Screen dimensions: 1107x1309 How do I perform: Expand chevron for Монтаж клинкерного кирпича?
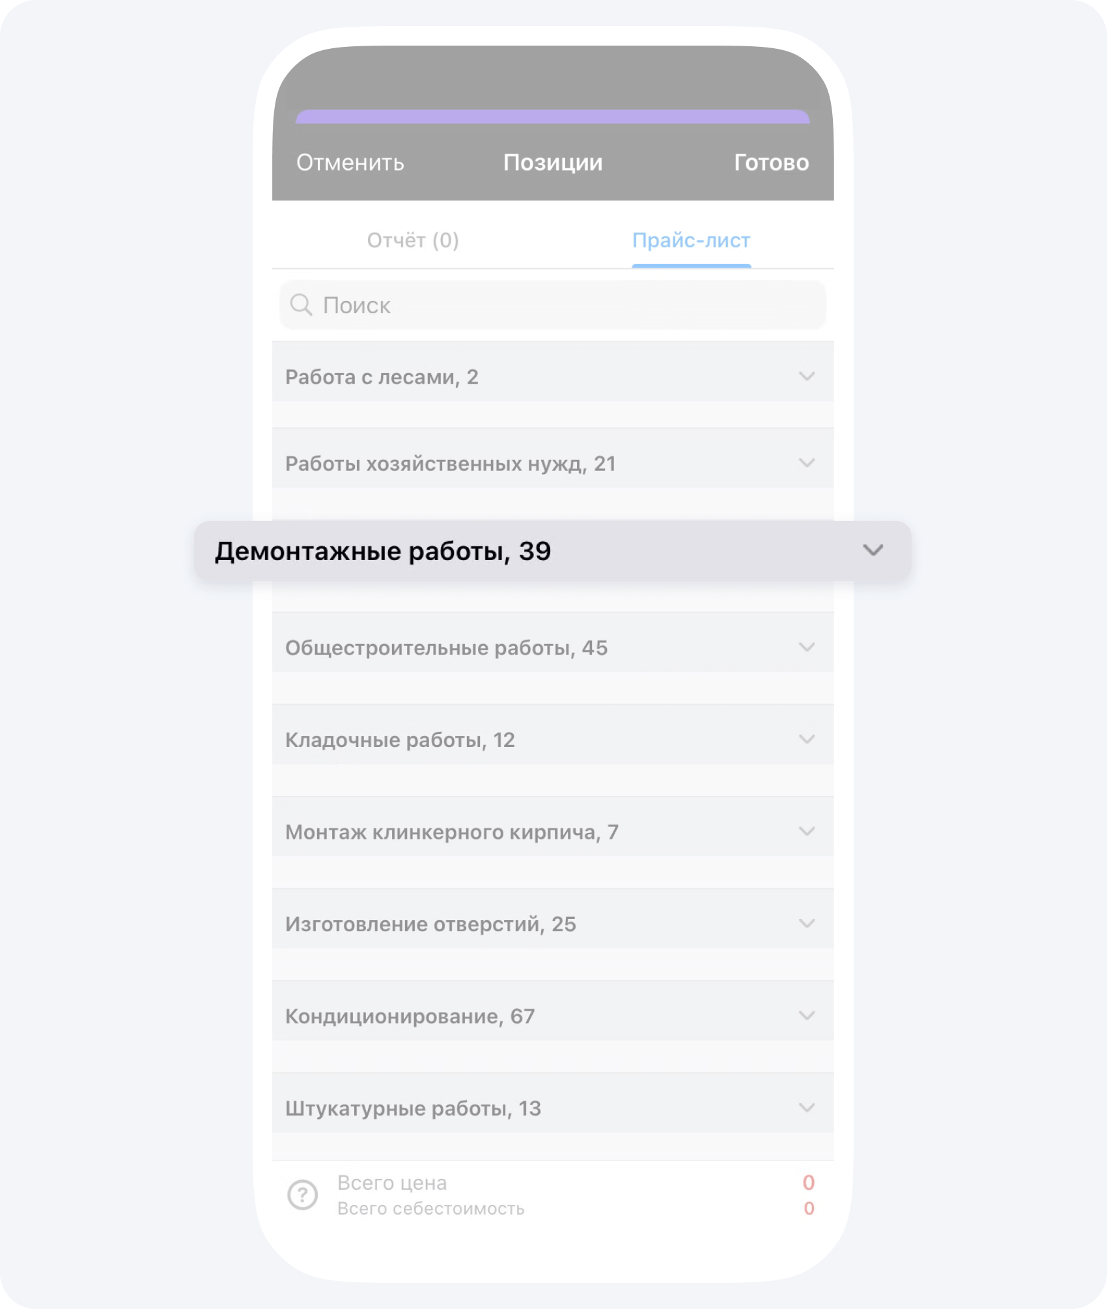pos(807,832)
